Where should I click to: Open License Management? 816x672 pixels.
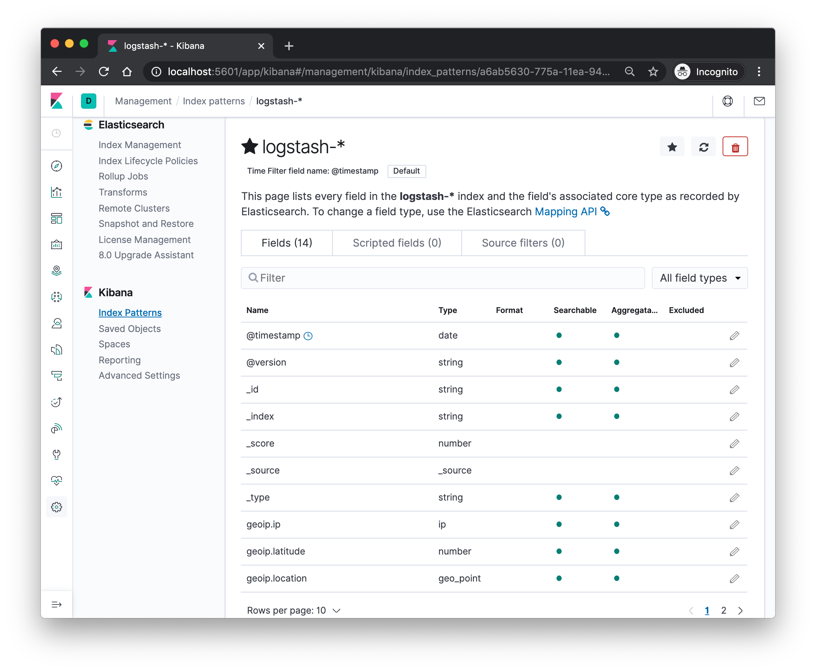[145, 240]
